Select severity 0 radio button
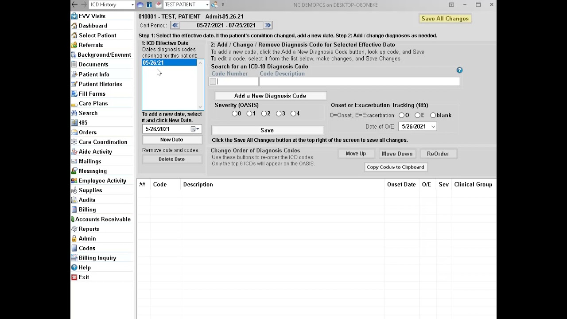The width and height of the screenshot is (567, 319). point(234,114)
